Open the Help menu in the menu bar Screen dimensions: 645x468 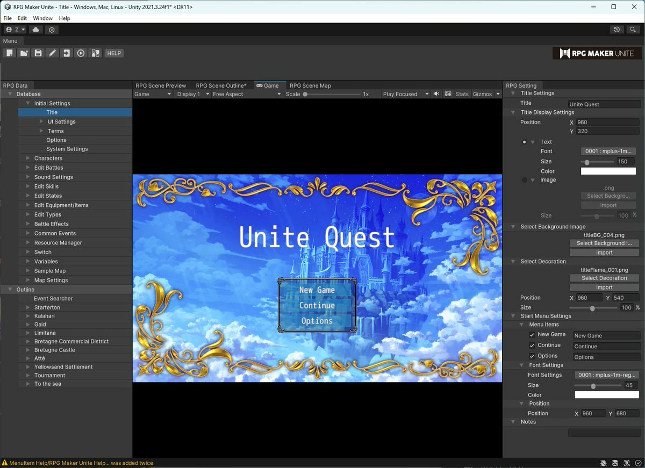click(x=64, y=18)
